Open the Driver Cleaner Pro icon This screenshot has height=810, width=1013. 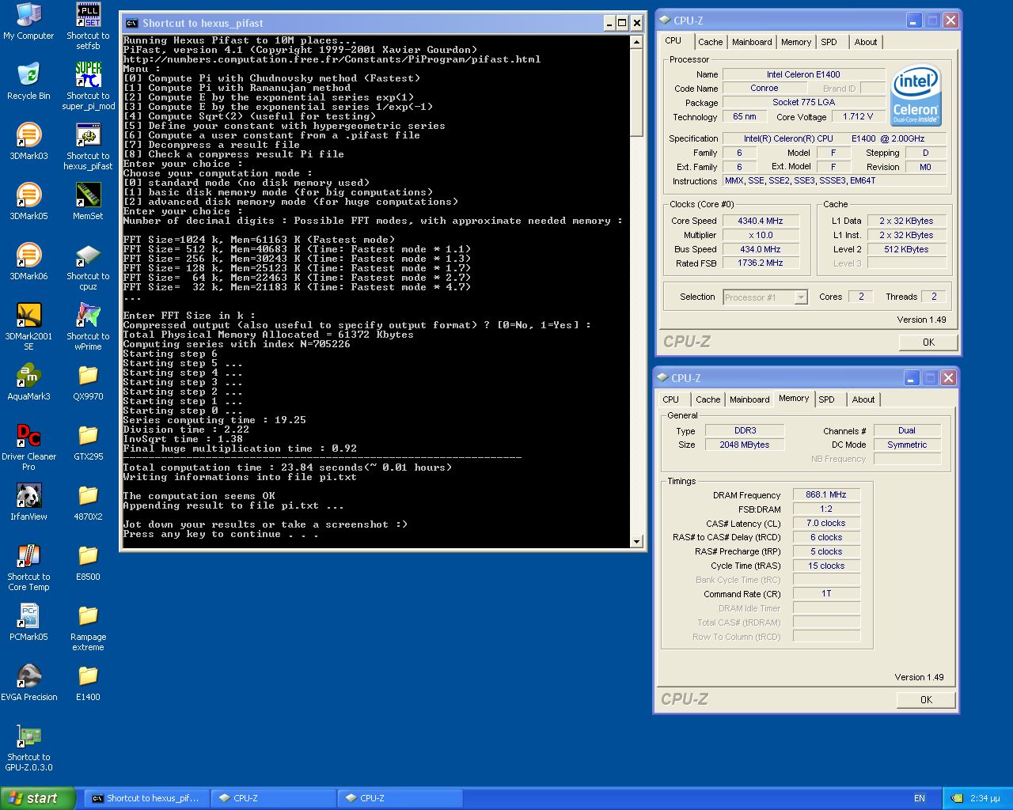tap(28, 448)
